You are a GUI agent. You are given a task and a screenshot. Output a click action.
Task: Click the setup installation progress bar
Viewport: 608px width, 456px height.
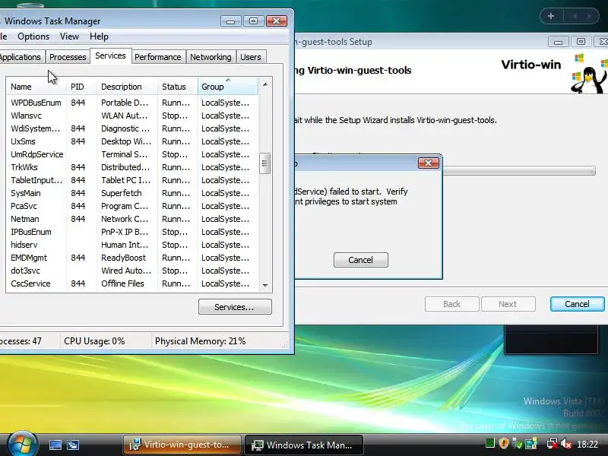(x=519, y=170)
